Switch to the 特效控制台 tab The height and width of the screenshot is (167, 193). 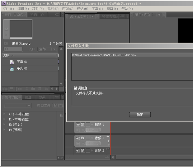coord(110,17)
